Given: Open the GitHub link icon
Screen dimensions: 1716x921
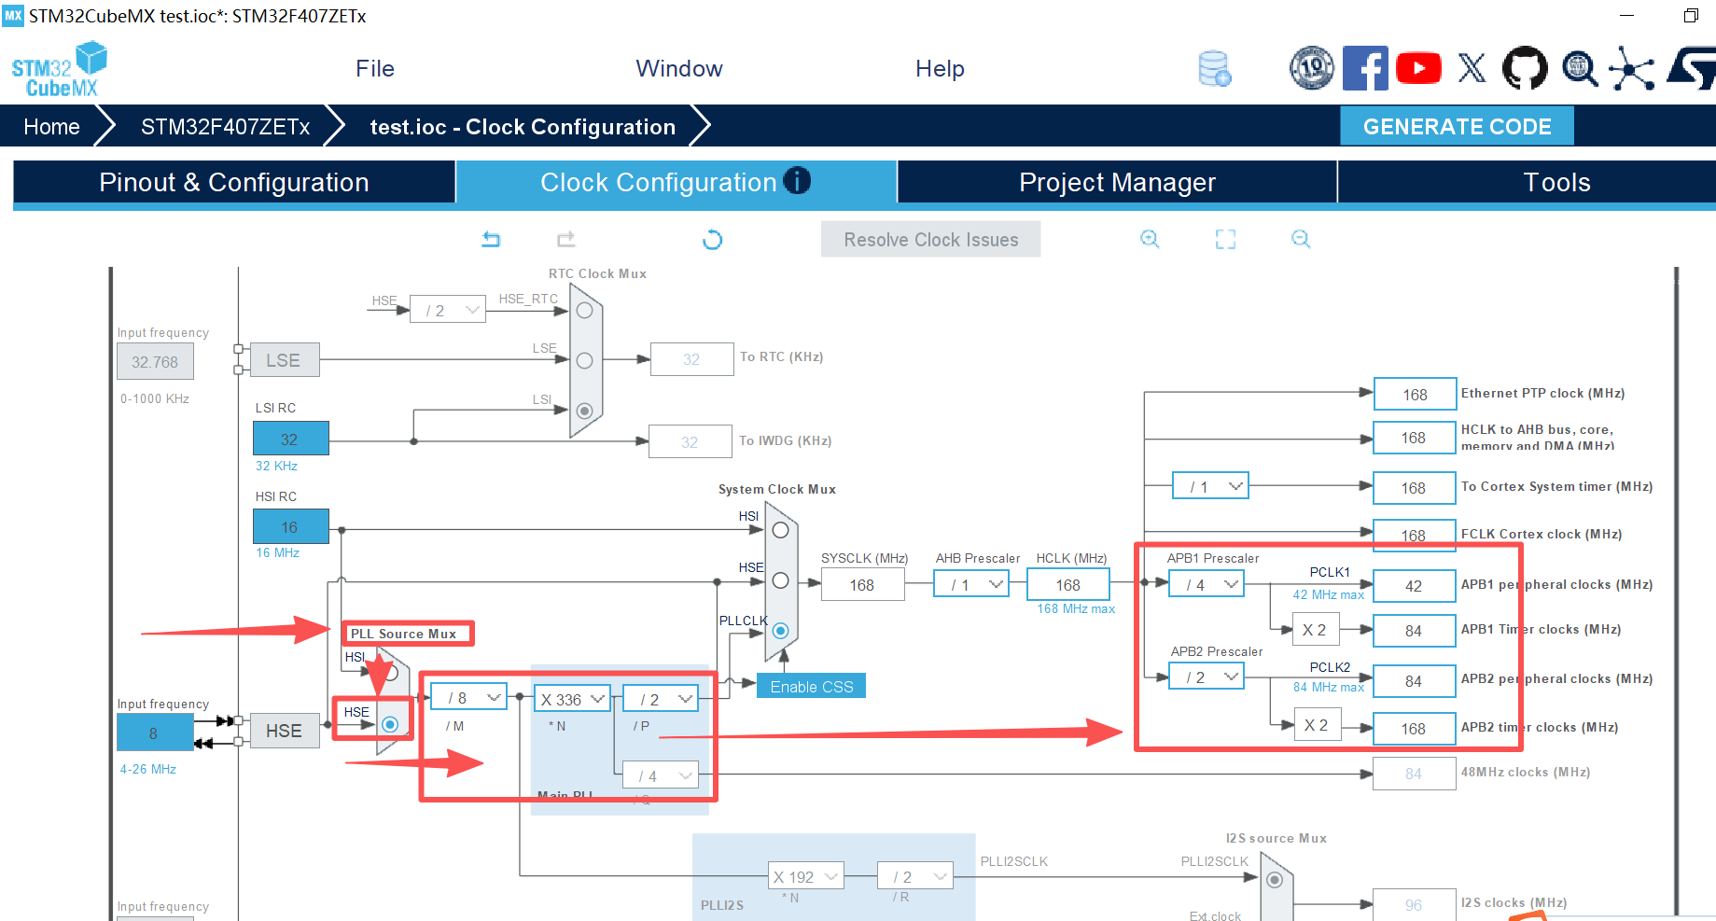Looking at the screenshot, I should pos(1525,68).
